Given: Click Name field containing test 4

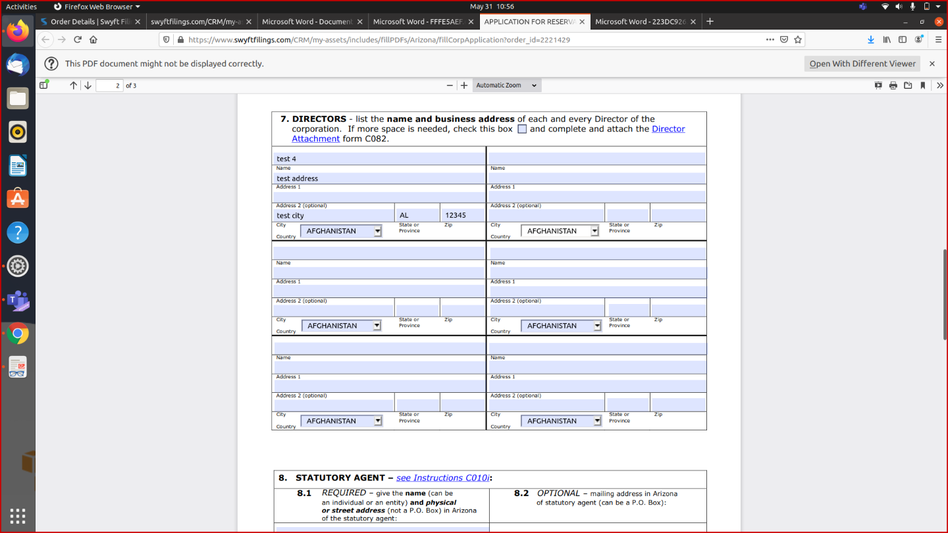Looking at the screenshot, I should (x=379, y=159).
